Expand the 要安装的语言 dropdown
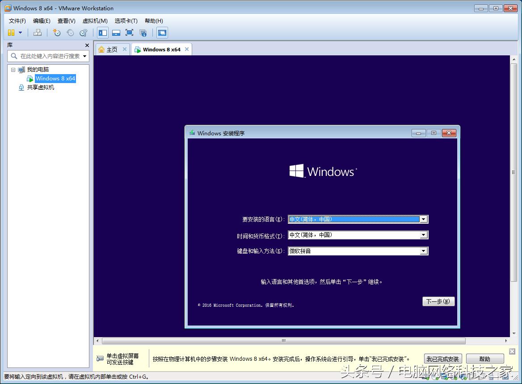522x384 pixels. pos(423,219)
